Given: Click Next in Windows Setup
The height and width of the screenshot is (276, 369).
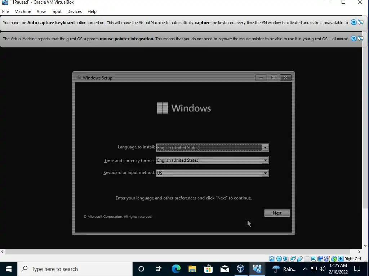Looking at the screenshot, I should pos(277,213).
